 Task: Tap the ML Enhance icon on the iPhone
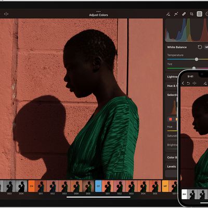coord(205,83)
